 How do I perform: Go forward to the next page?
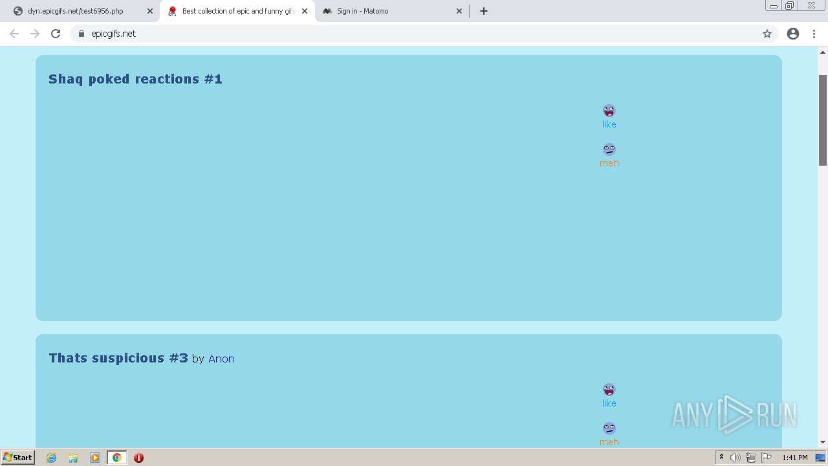(x=35, y=34)
